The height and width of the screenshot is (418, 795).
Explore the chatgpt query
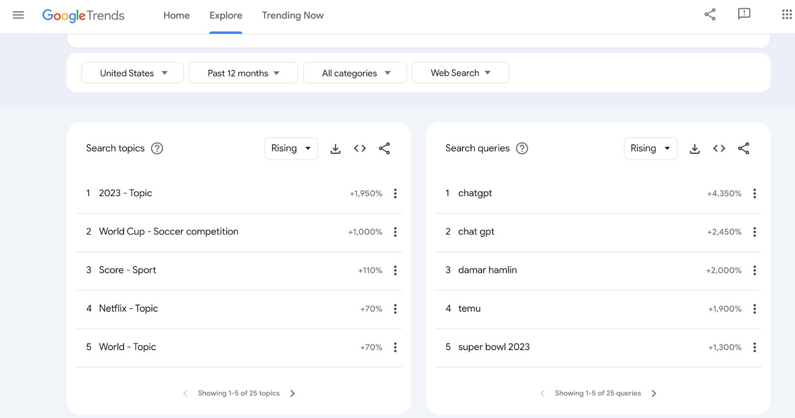[x=475, y=193]
